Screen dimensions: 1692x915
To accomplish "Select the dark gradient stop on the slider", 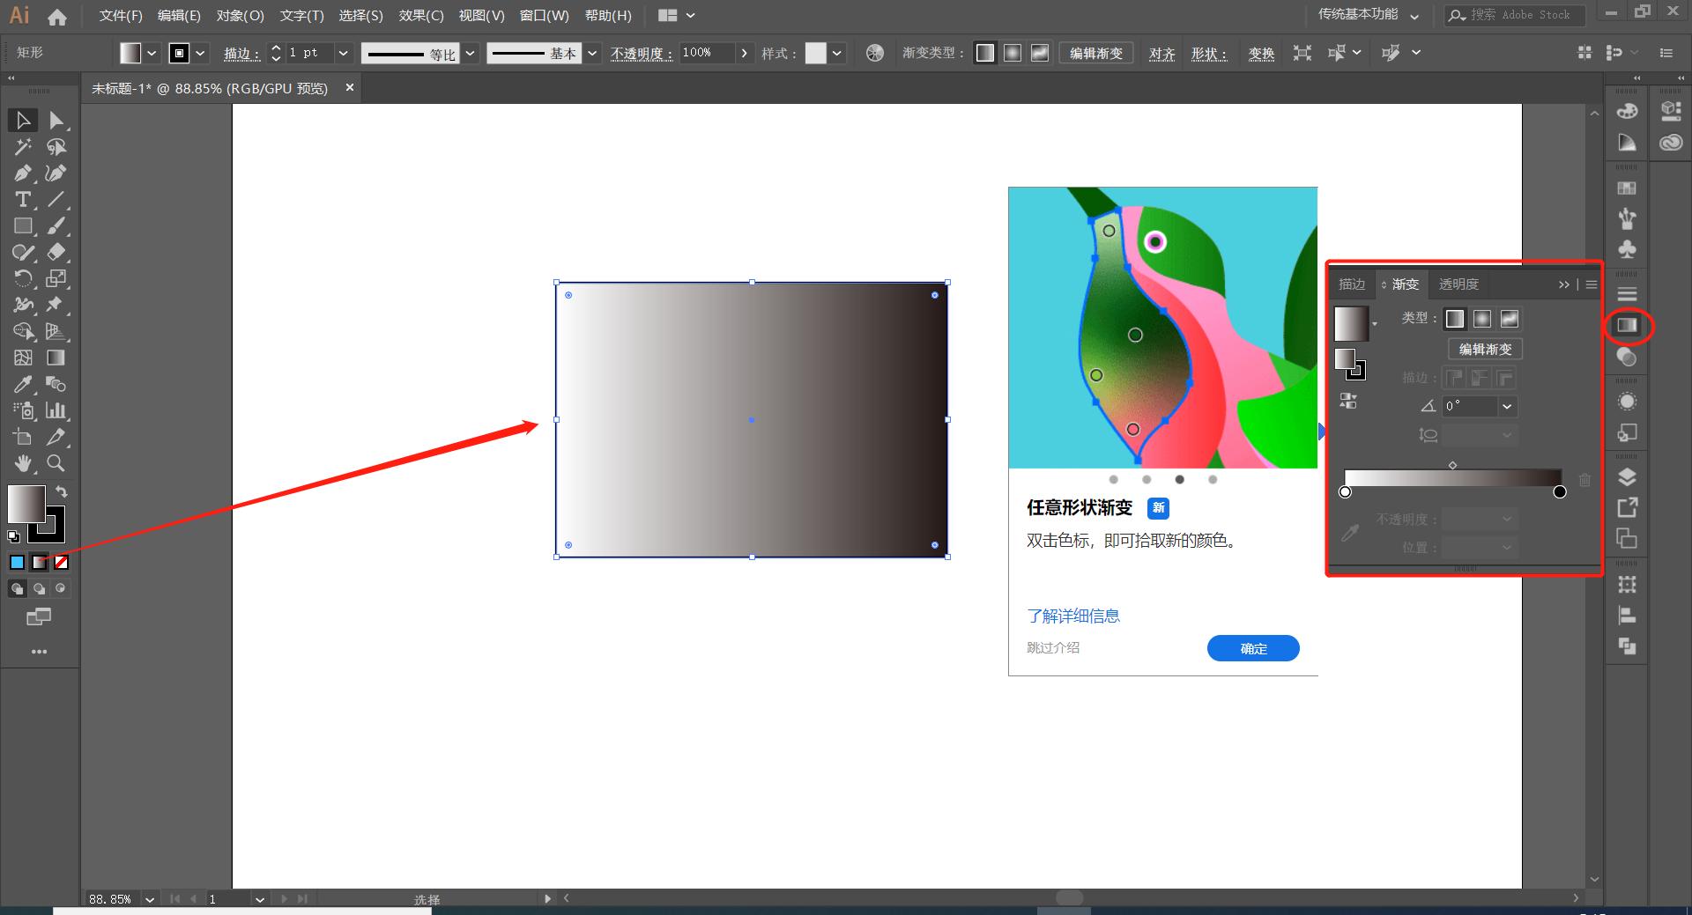I will (1561, 492).
